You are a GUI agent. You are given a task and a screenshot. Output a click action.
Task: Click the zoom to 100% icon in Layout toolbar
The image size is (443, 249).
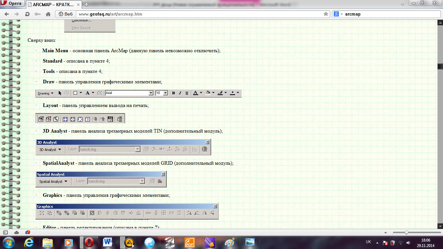click(88, 119)
